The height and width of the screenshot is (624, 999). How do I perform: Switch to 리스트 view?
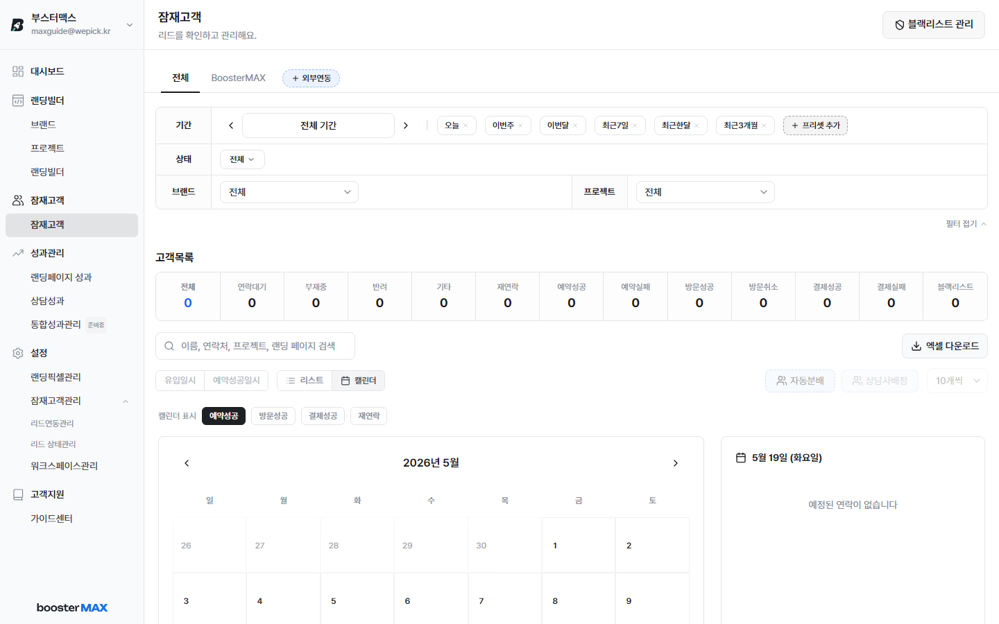(x=305, y=381)
